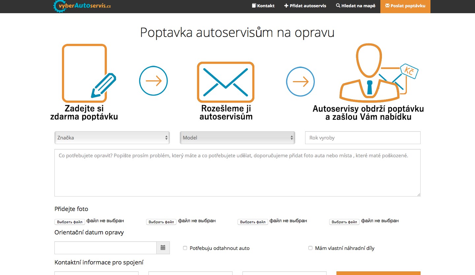Click the Rozešleme ji autoservisům caption
This screenshot has height=275, width=475.
(226, 112)
